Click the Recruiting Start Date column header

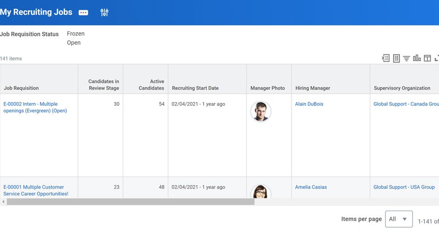coord(195,88)
